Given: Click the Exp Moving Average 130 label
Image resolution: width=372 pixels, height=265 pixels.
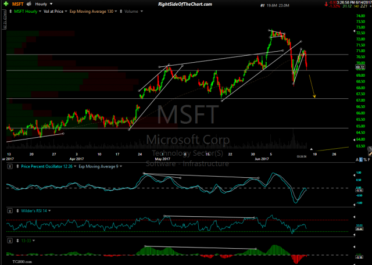Looking at the screenshot, I should pyautogui.click(x=91, y=12).
